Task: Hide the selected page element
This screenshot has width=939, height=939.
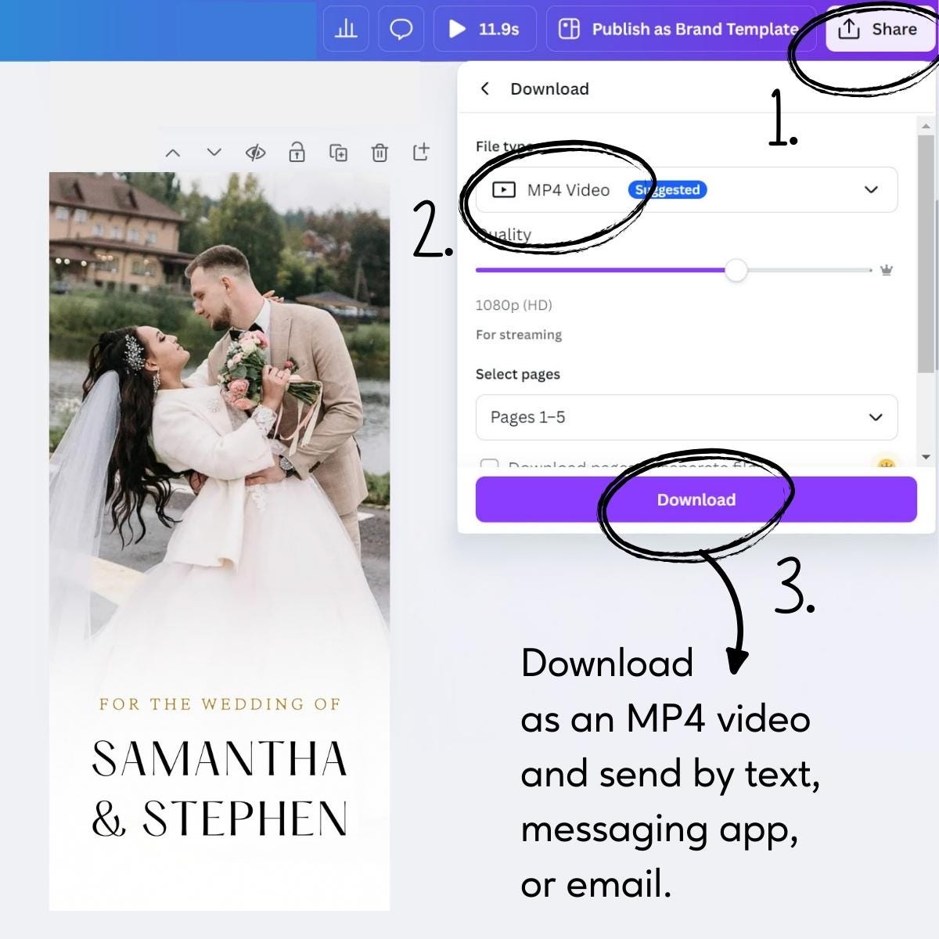Action: (x=255, y=153)
